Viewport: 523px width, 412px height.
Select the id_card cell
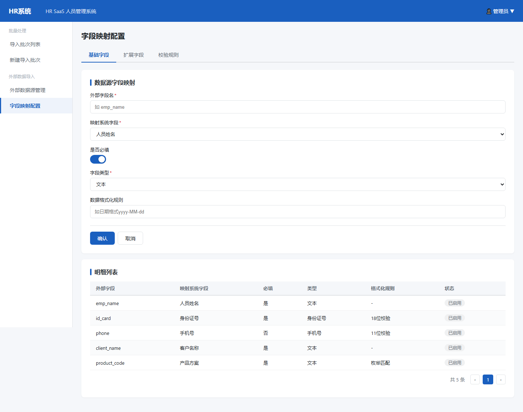point(104,318)
